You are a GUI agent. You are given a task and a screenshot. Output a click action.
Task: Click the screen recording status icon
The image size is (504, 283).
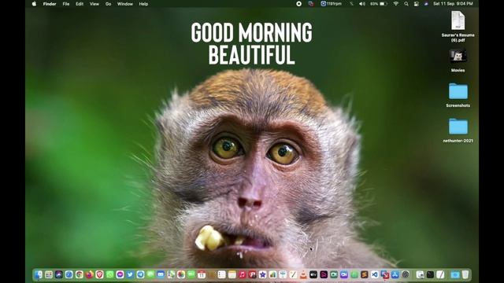[x=299, y=4]
